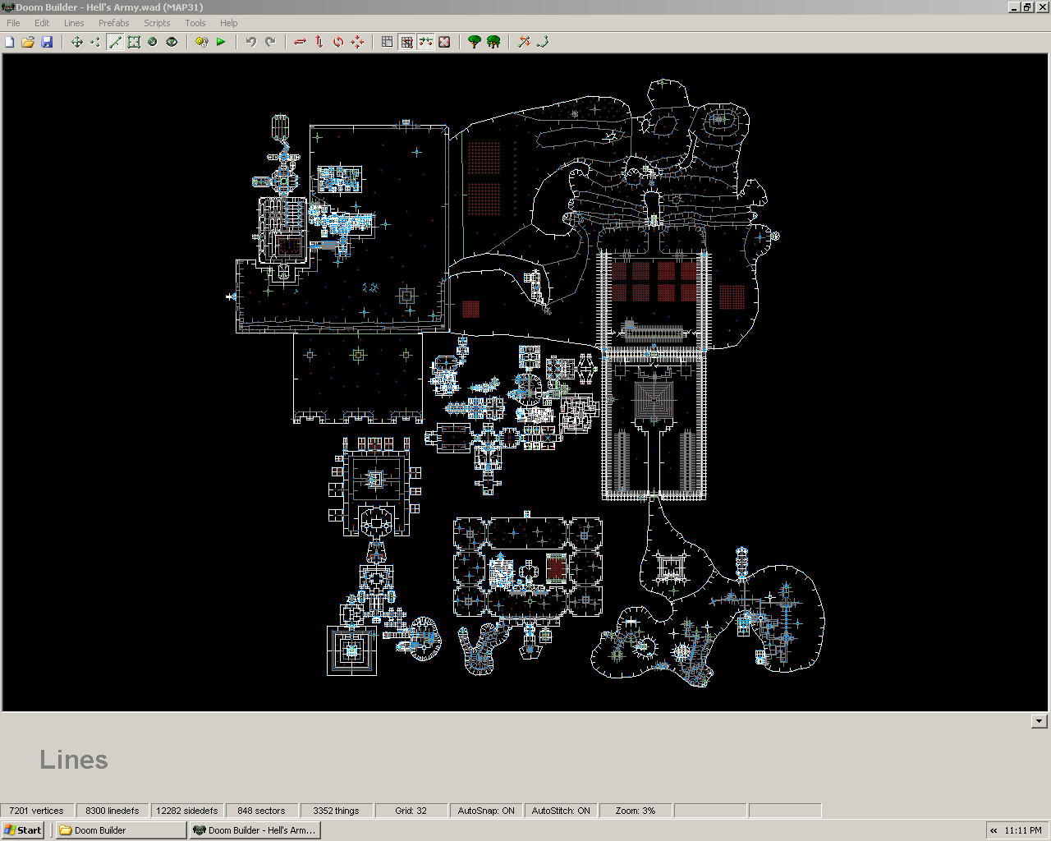Click the 848 sectors status entry
1051x841 pixels.
pos(261,811)
